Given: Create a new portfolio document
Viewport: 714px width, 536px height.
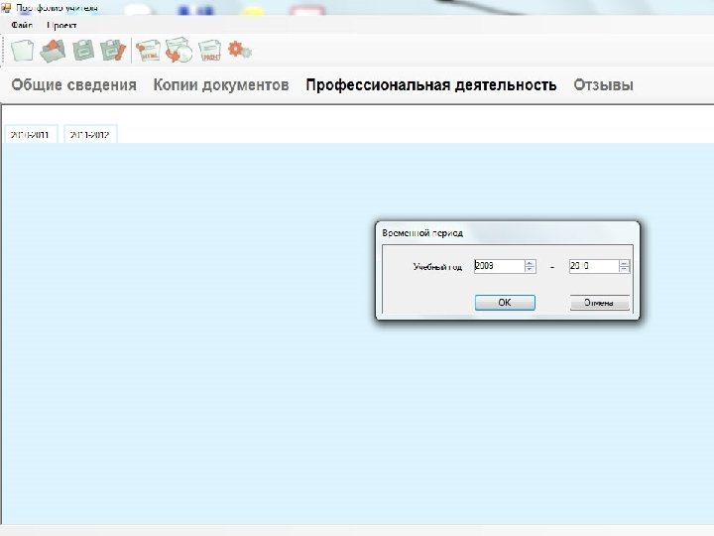Looking at the screenshot, I should point(22,51).
